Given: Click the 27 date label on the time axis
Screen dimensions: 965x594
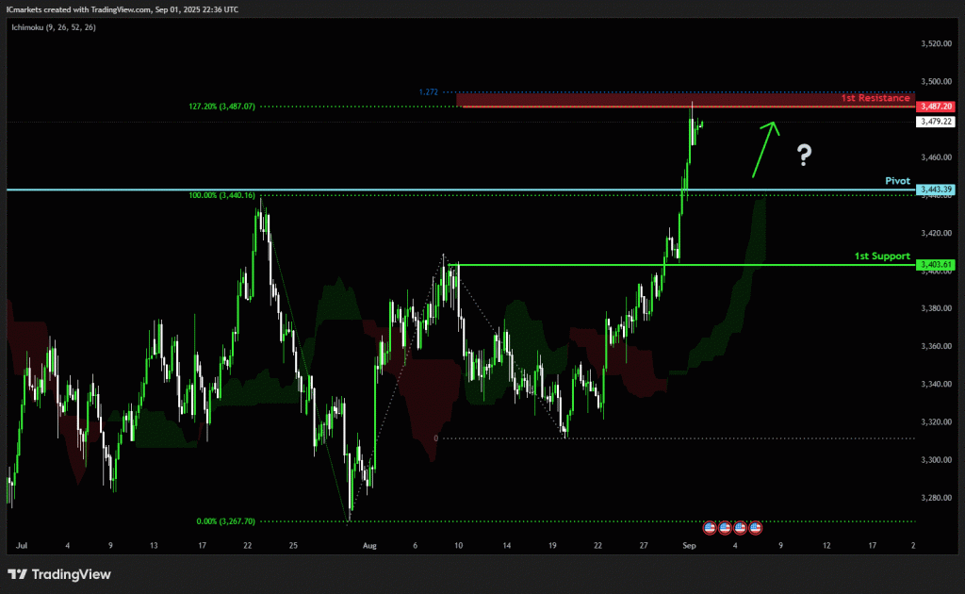Looking at the screenshot, I should (644, 545).
